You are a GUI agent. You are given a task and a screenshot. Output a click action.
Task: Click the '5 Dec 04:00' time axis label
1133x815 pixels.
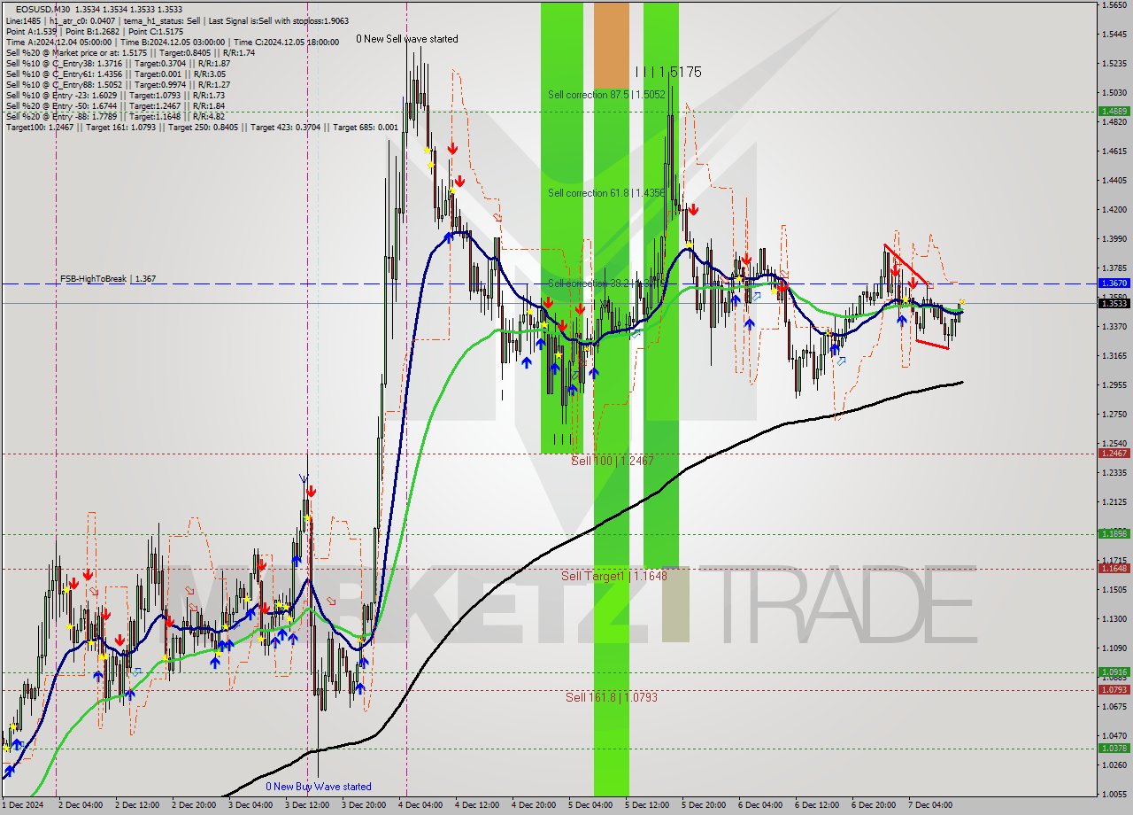pos(590,805)
